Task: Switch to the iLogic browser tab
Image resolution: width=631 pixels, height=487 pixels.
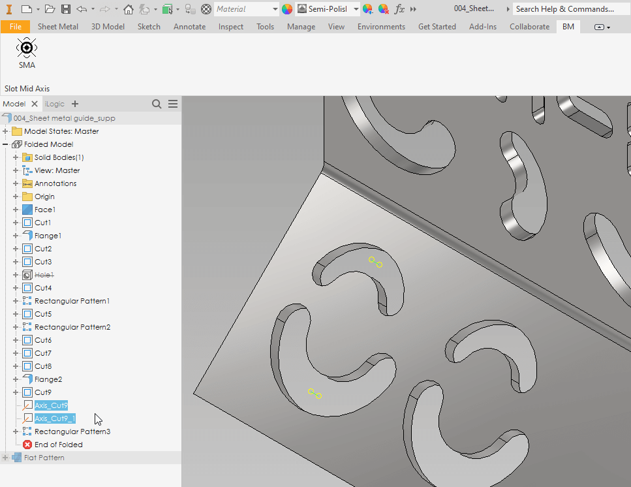Action: click(55, 104)
